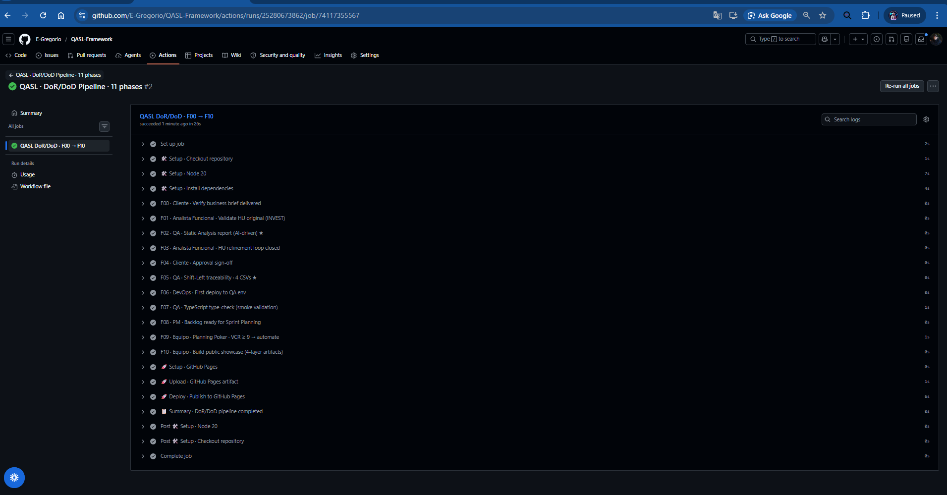This screenshot has width=947, height=495.
Task: Open the workflow run more options button
Action: (933, 86)
